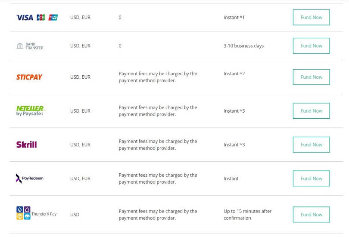The height and width of the screenshot is (237, 349).
Task: Select 'USD, EUR' in PayRedeem row
Action: coord(80,179)
